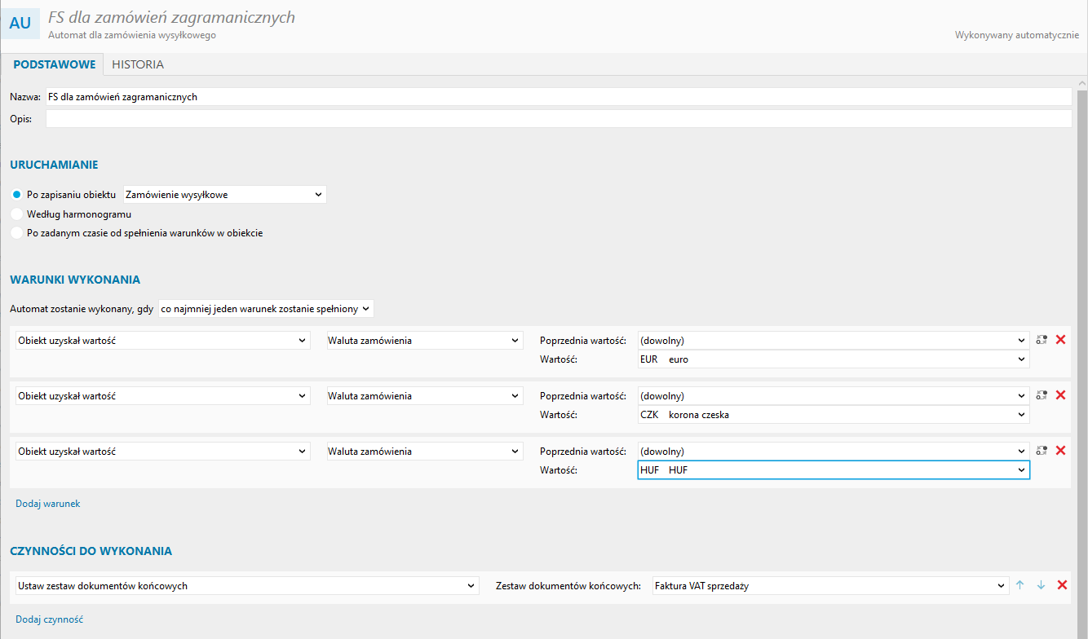Open Zestaw dokumentów końcowych dropdown

point(830,586)
